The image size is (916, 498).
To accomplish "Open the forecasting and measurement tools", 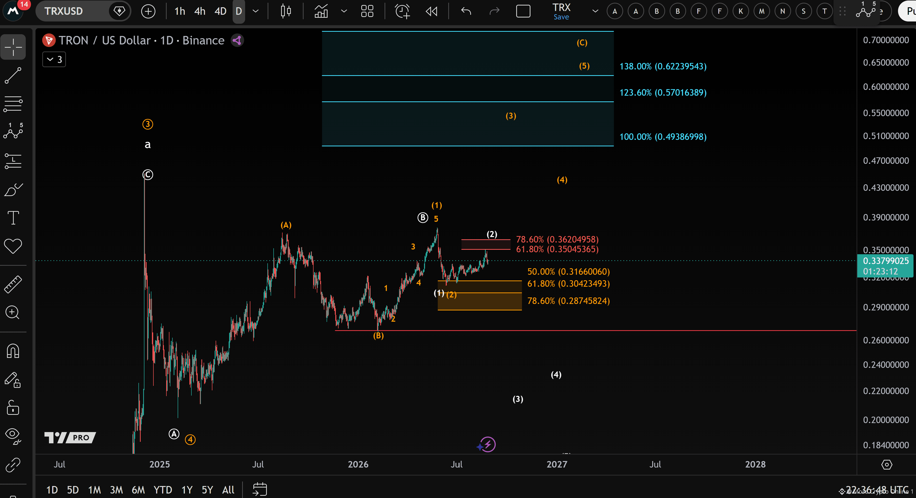I will click(x=13, y=161).
